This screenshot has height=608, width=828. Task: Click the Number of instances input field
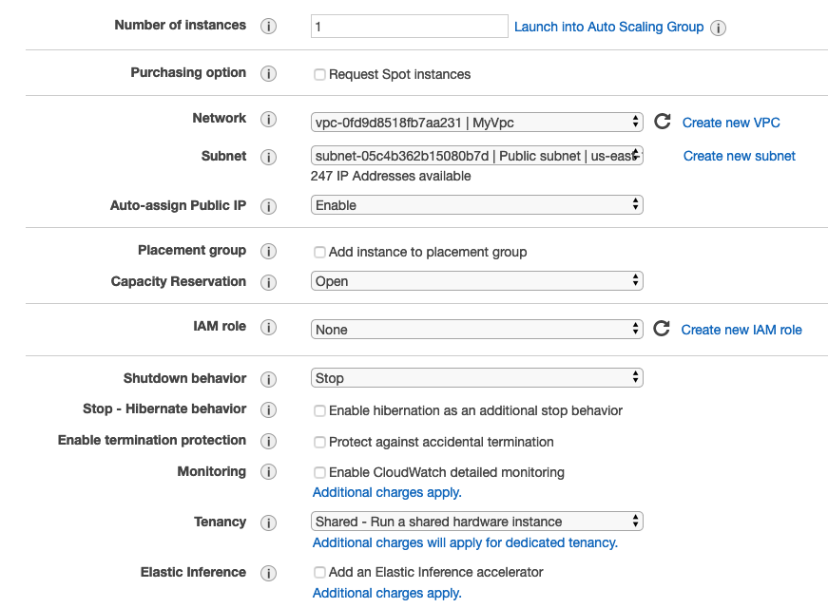tap(409, 27)
